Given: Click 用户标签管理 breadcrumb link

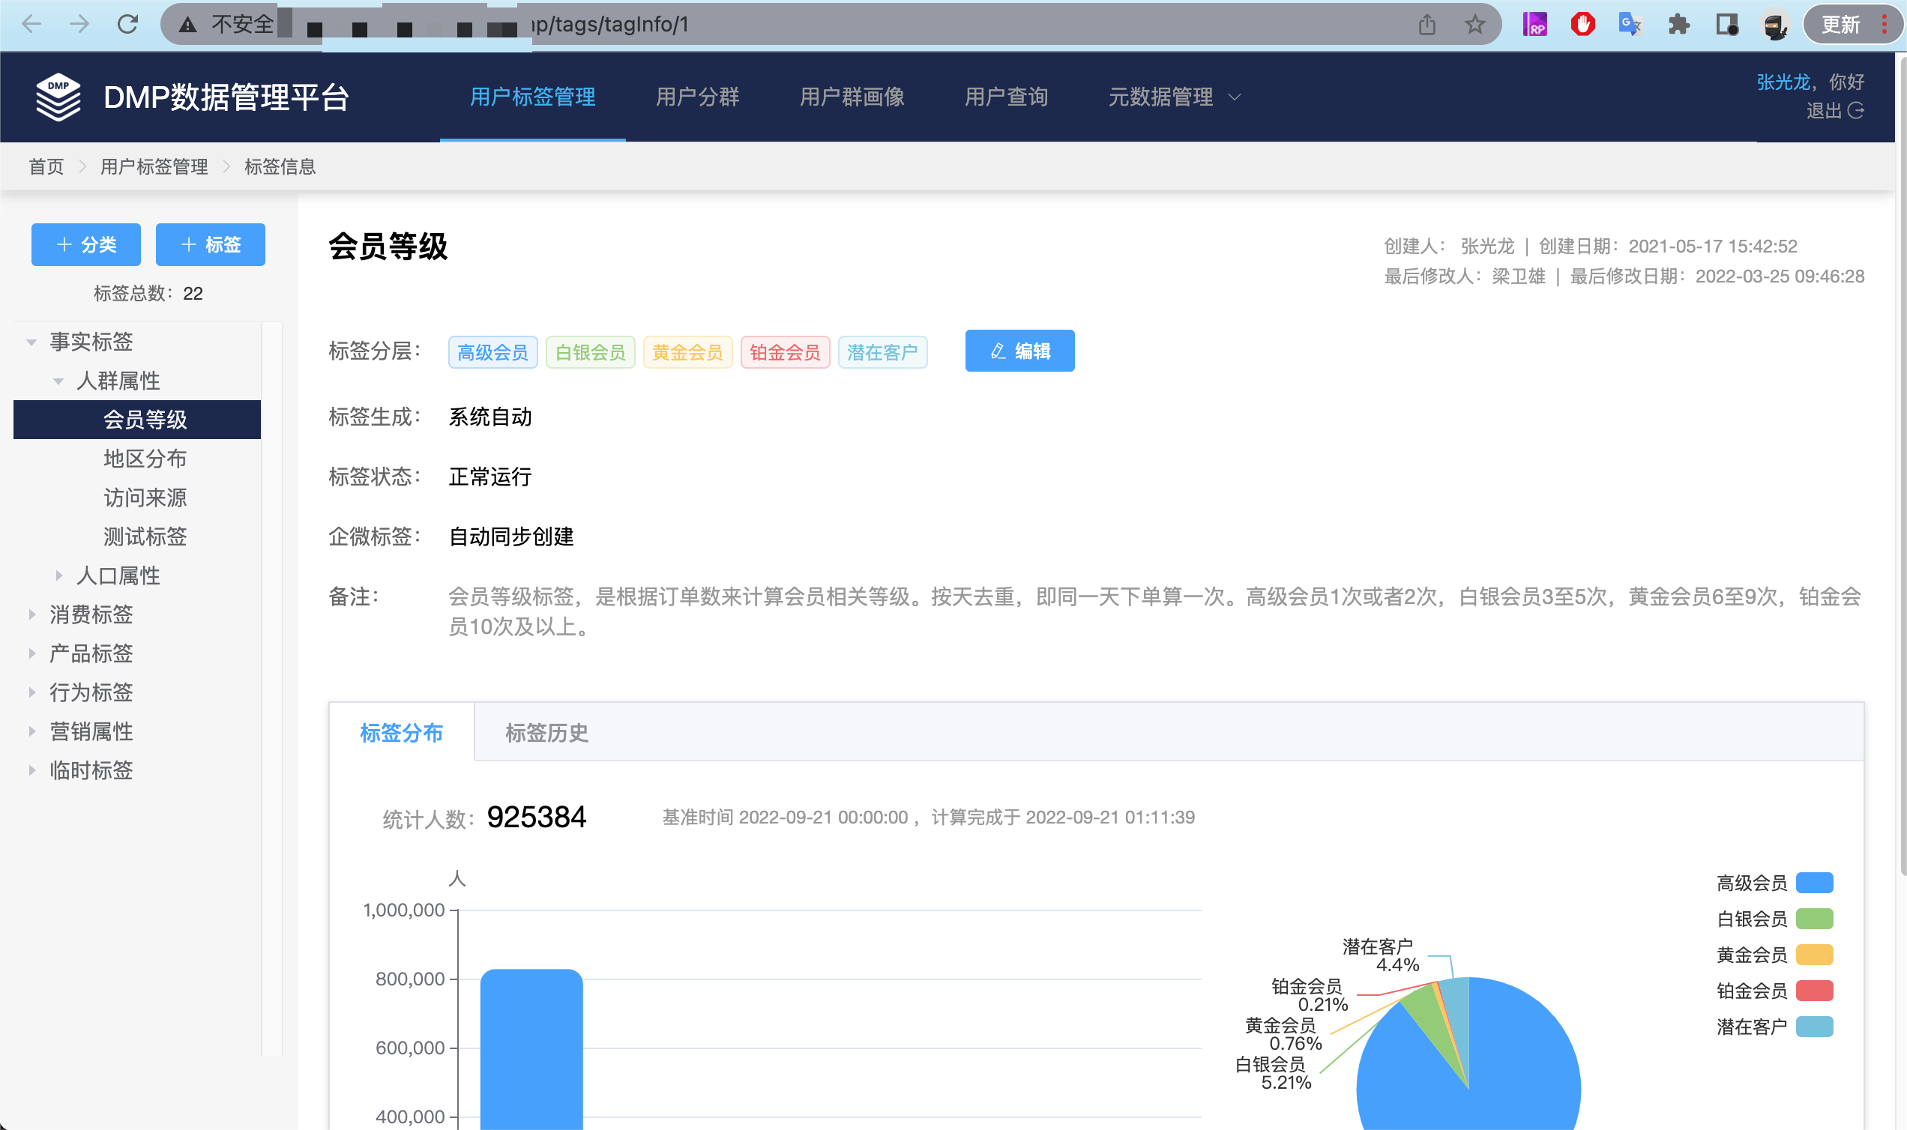Looking at the screenshot, I should [154, 167].
